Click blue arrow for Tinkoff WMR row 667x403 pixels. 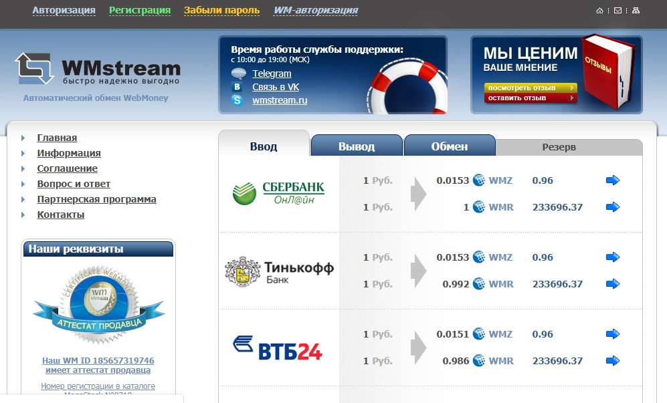tap(613, 284)
